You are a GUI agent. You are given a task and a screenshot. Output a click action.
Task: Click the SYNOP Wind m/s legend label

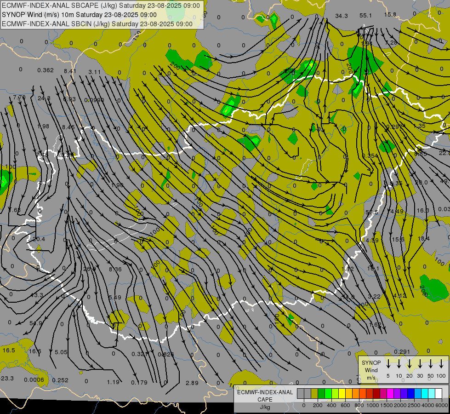371,370
